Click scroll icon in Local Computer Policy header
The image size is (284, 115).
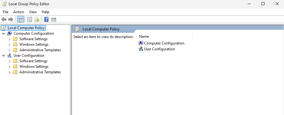coord(77,29)
